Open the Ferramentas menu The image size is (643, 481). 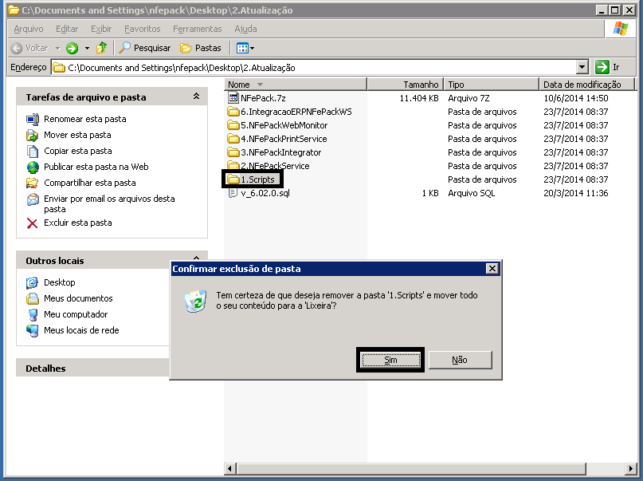(197, 29)
